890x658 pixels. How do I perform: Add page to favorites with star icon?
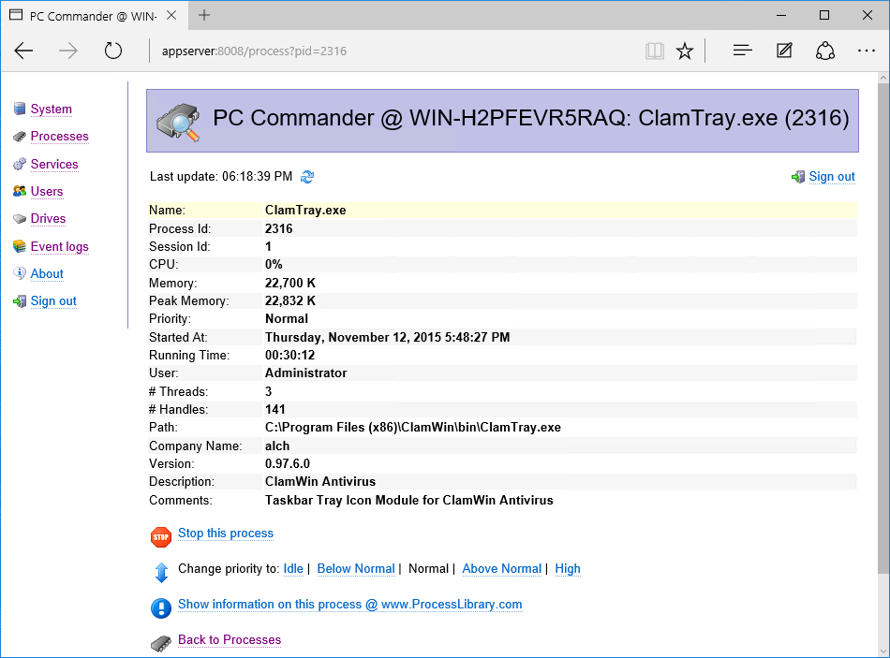(685, 51)
